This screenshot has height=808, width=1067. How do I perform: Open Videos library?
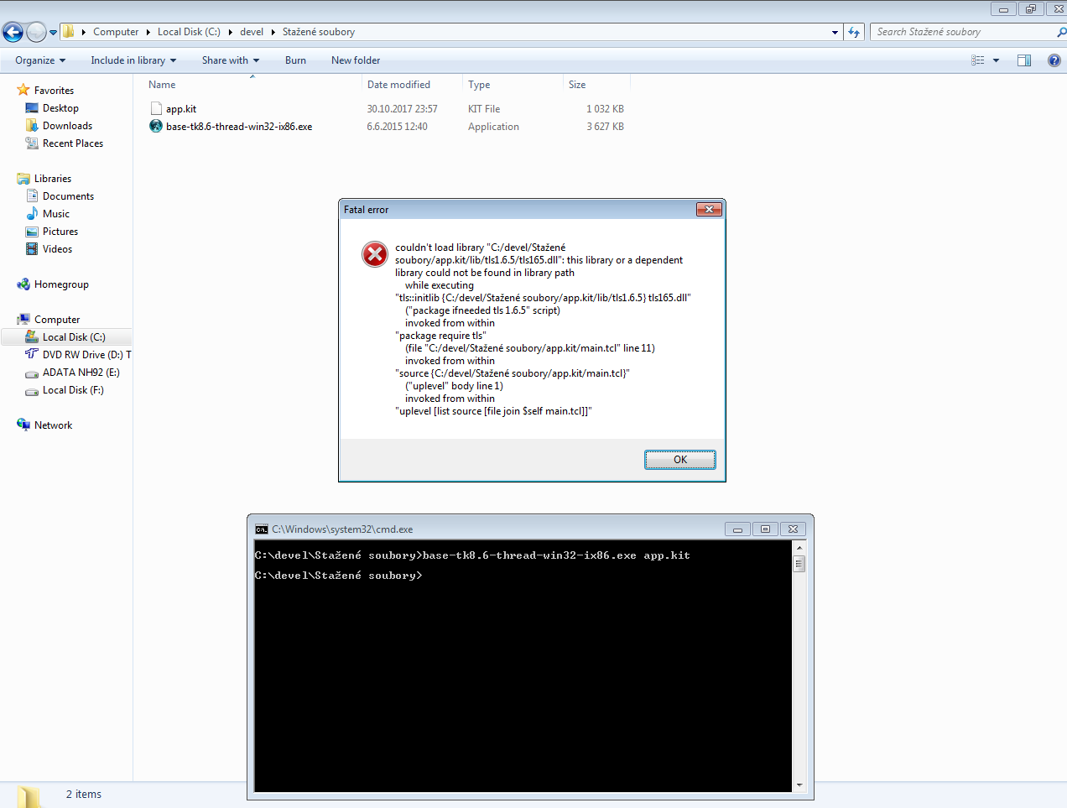point(57,249)
